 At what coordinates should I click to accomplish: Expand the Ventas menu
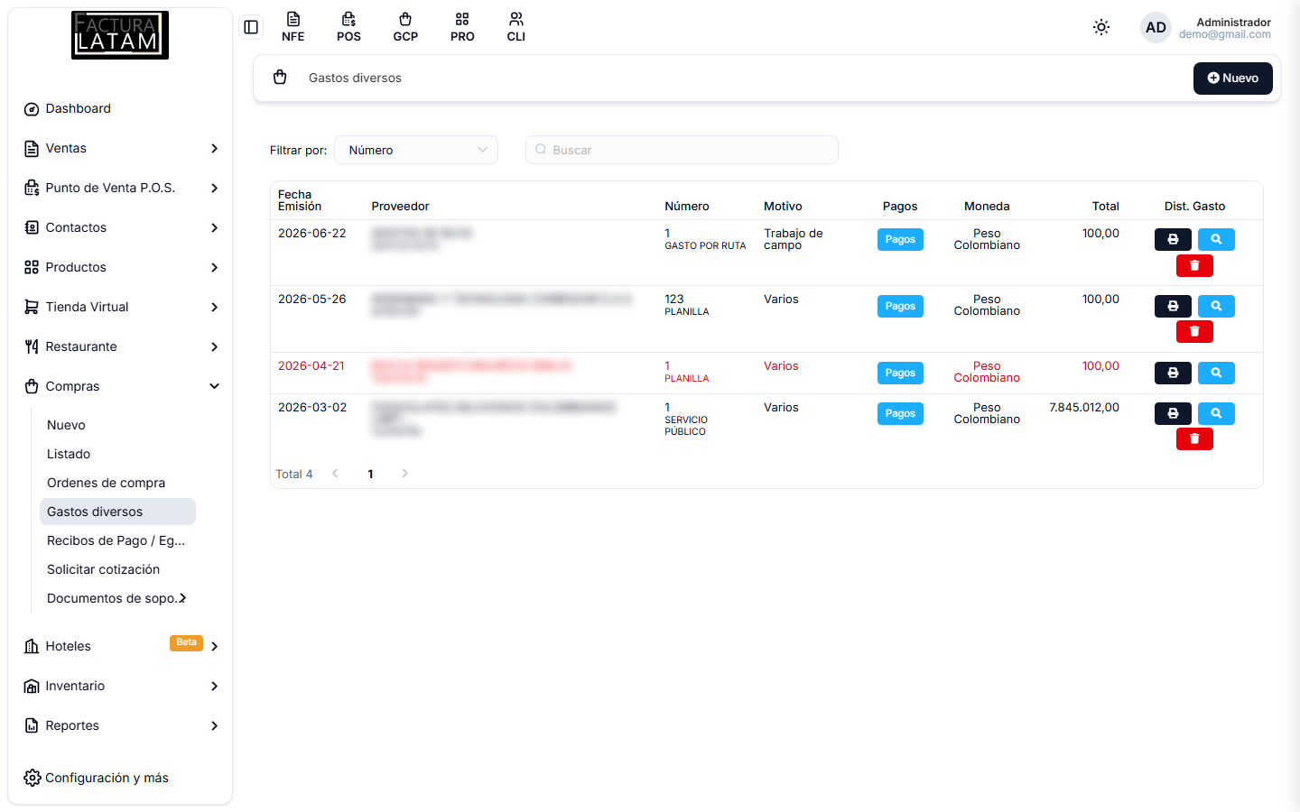tap(121, 148)
